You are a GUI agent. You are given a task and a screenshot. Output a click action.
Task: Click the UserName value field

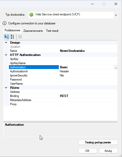pyautogui.click(x=88, y=84)
